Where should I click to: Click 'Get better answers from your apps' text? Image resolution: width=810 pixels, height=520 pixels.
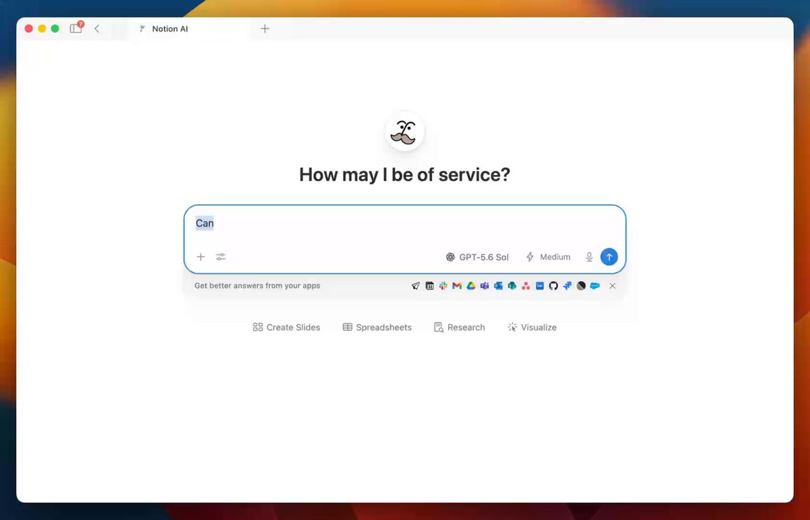[x=257, y=286]
